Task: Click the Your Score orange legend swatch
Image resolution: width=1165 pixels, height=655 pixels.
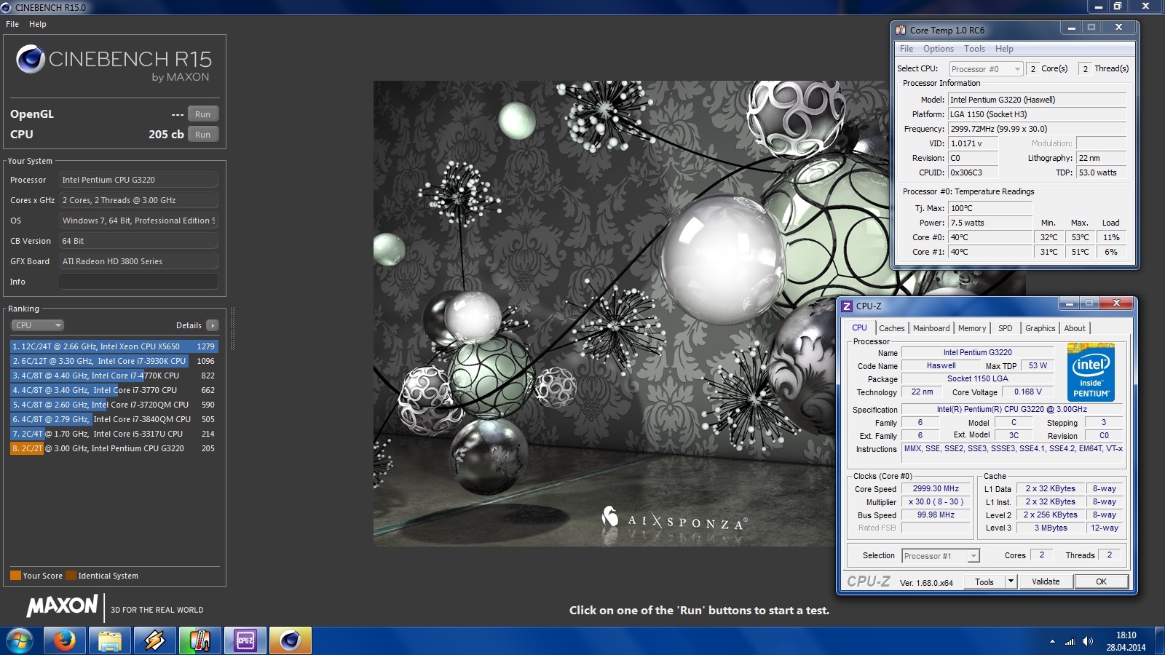Action: point(15,576)
